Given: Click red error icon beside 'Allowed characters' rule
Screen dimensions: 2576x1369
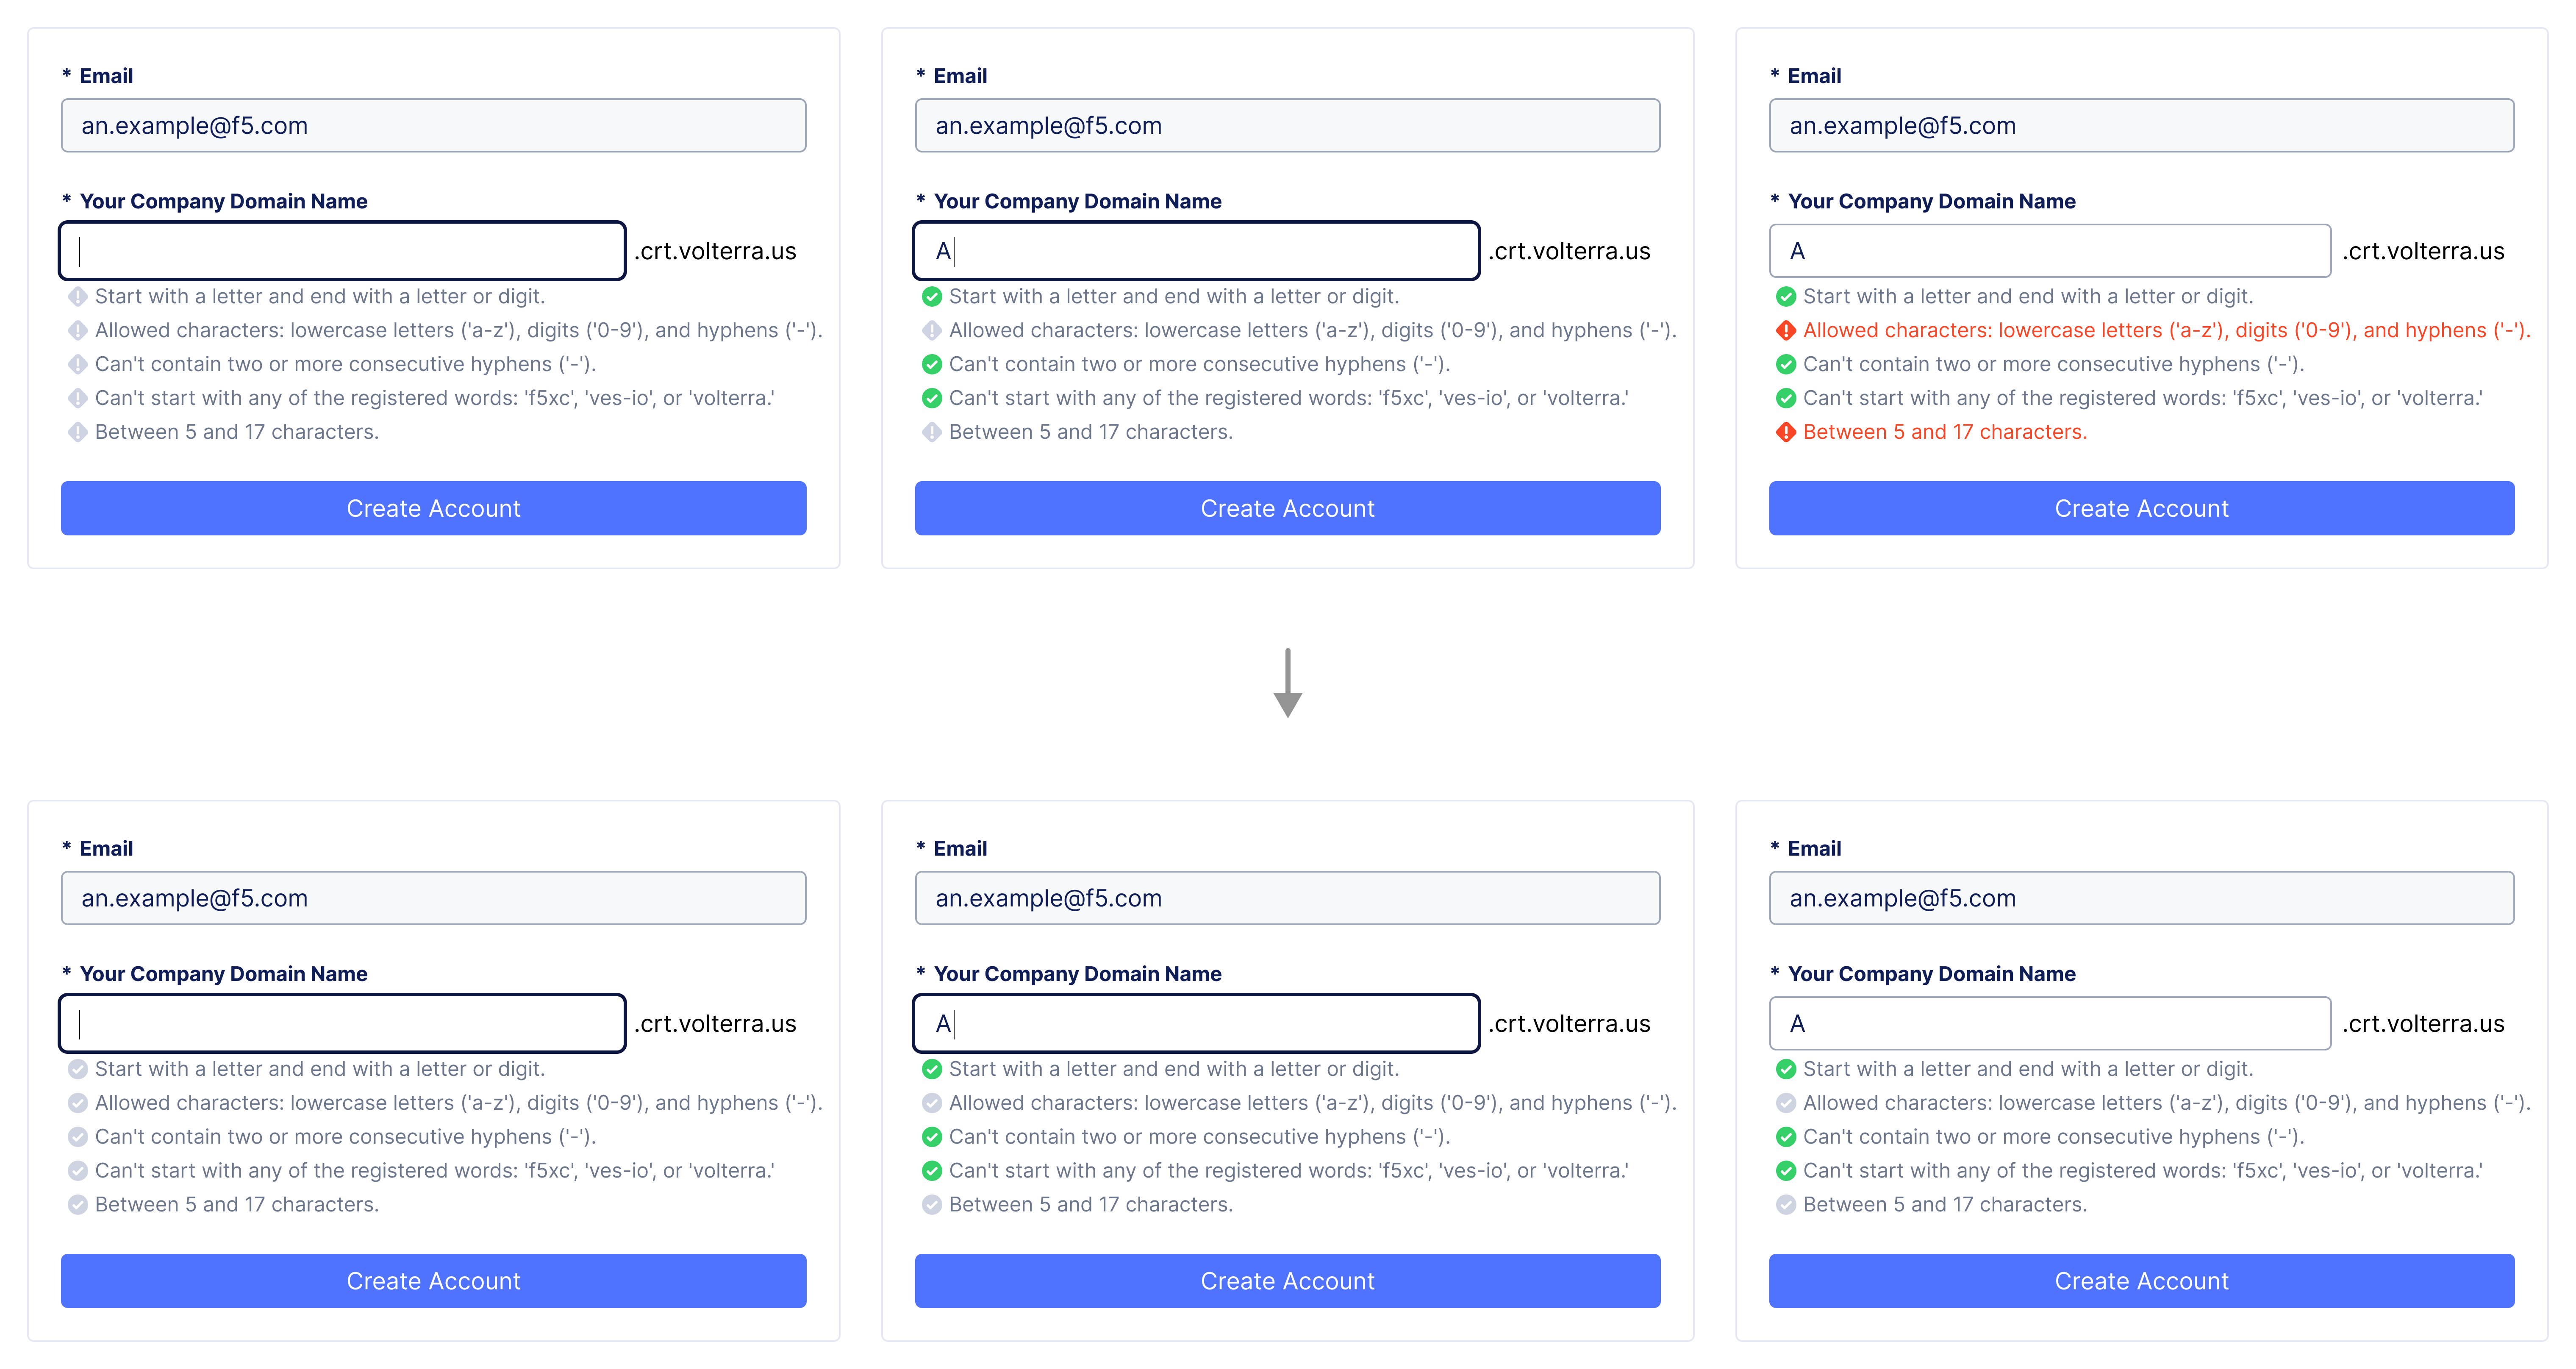Looking at the screenshot, I should pos(1785,330).
